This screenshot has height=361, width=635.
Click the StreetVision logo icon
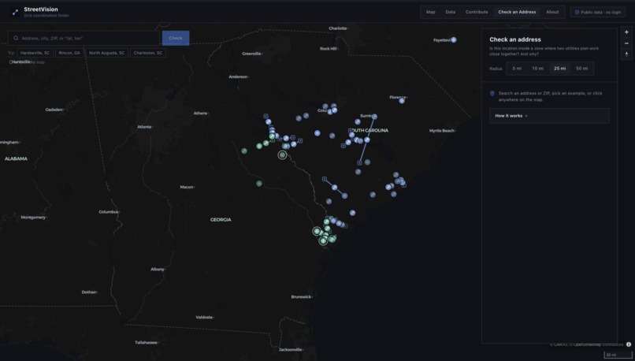(x=16, y=12)
